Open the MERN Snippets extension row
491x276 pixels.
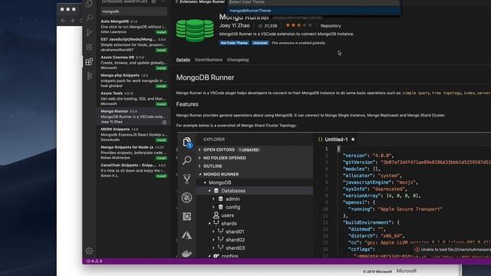tap(133, 135)
